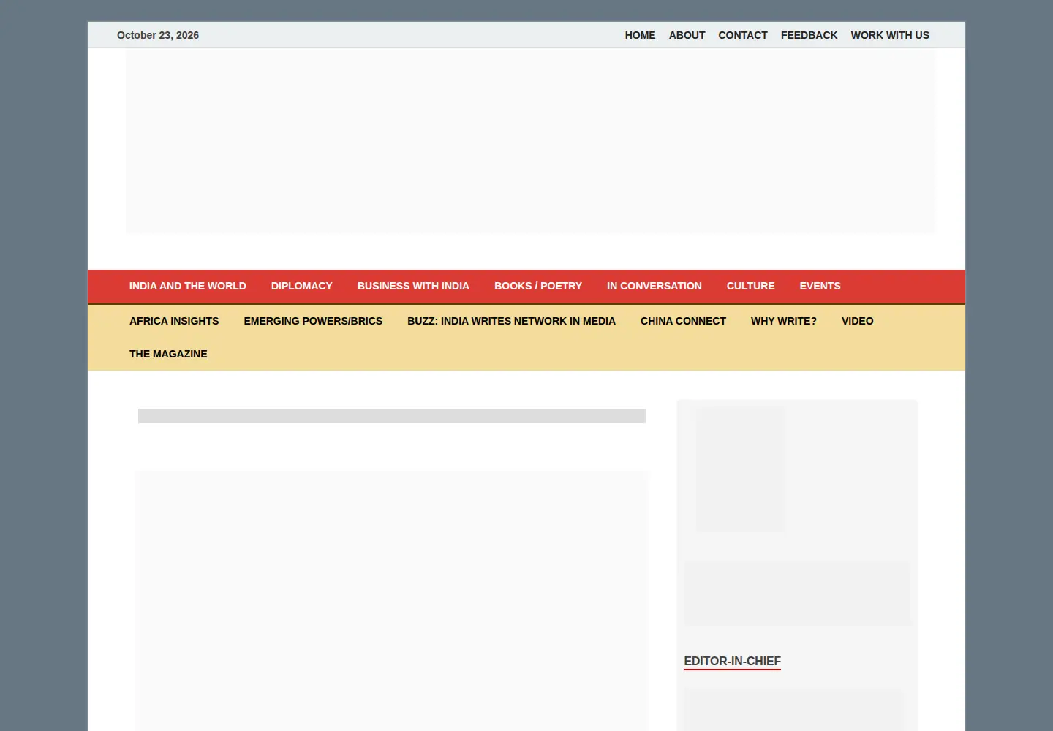Open WORK WITH US page
This screenshot has height=731, width=1053.
coord(890,35)
